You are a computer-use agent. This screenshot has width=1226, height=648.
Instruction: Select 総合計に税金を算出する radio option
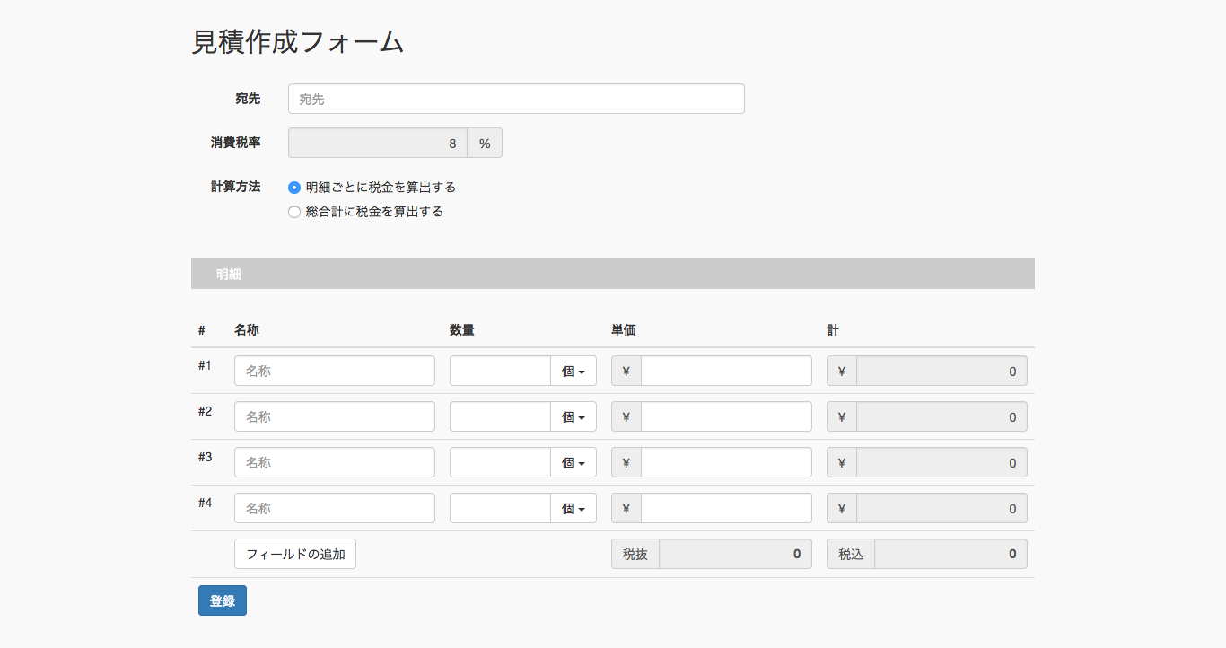[294, 212]
